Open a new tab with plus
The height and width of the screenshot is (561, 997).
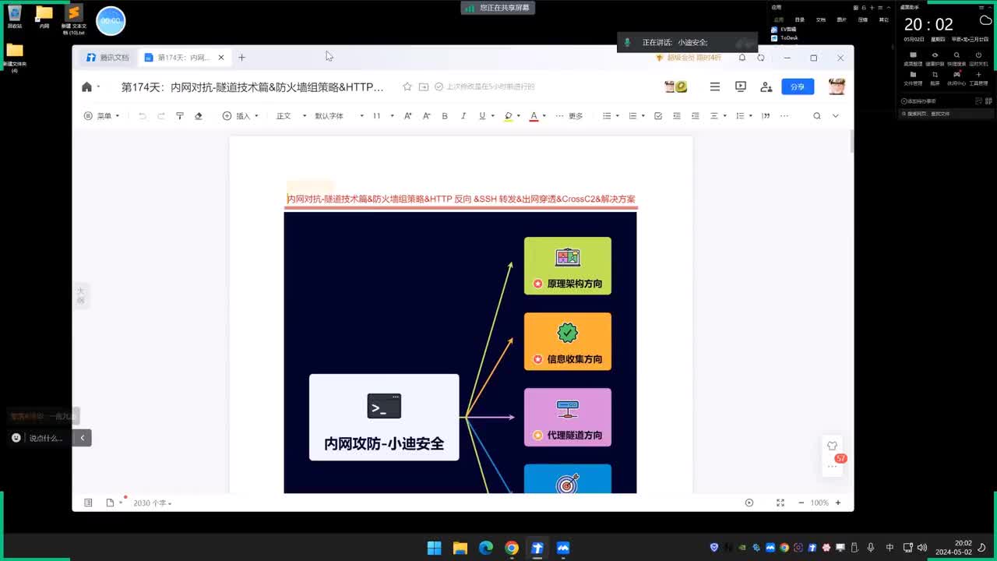click(x=241, y=58)
